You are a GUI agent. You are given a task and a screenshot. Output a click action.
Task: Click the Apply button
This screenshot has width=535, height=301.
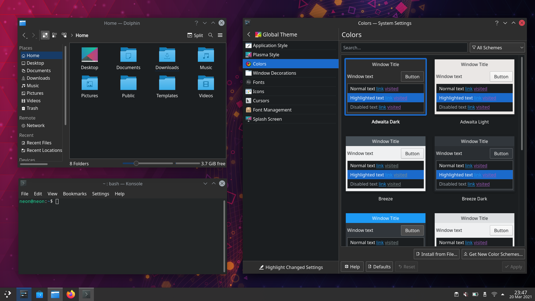click(x=514, y=267)
